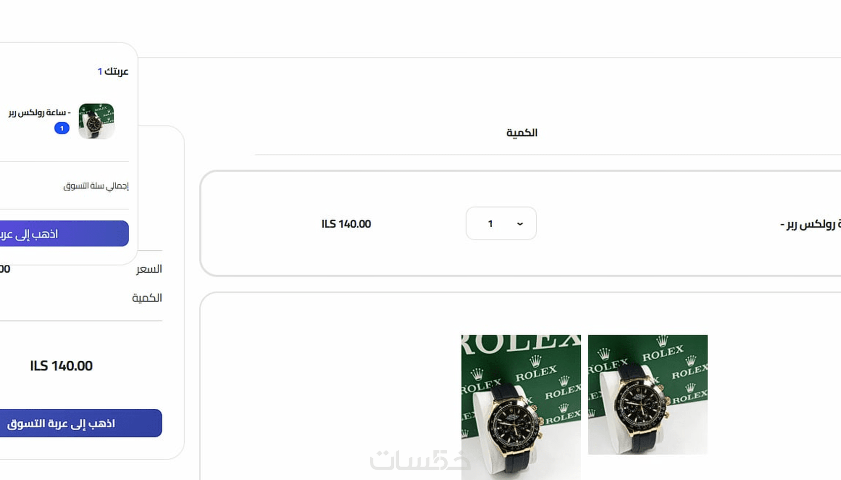The image size is (841, 480).
Task: Click the number 1 inside quantity box
Action: click(490, 224)
